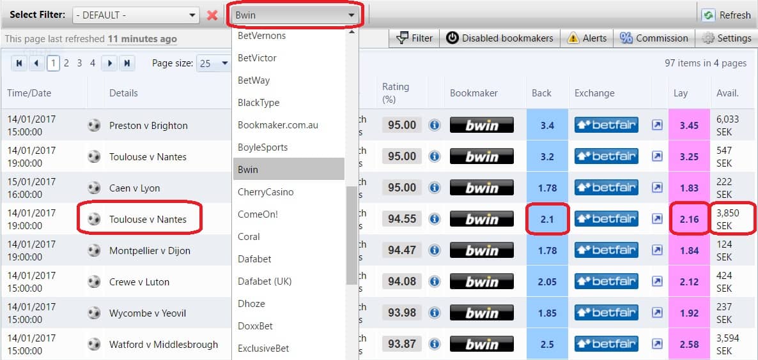Click Betfair open-link arrow for Caen v Lyon
758x360 pixels.
(x=657, y=188)
